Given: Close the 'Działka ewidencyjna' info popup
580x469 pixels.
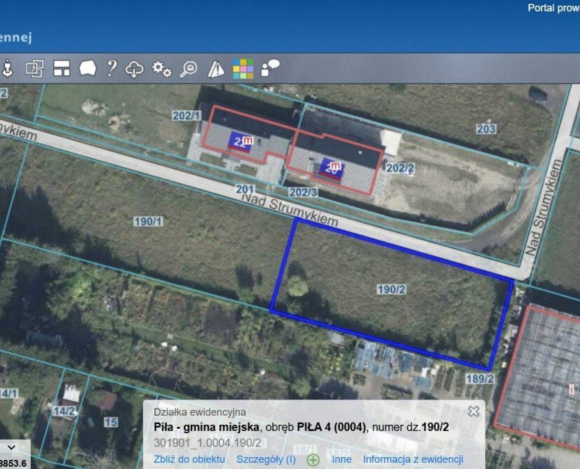Looking at the screenshot, I should click(473, 411).
